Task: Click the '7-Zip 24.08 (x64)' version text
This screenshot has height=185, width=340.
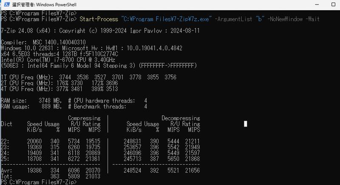Action: point(25,30)
